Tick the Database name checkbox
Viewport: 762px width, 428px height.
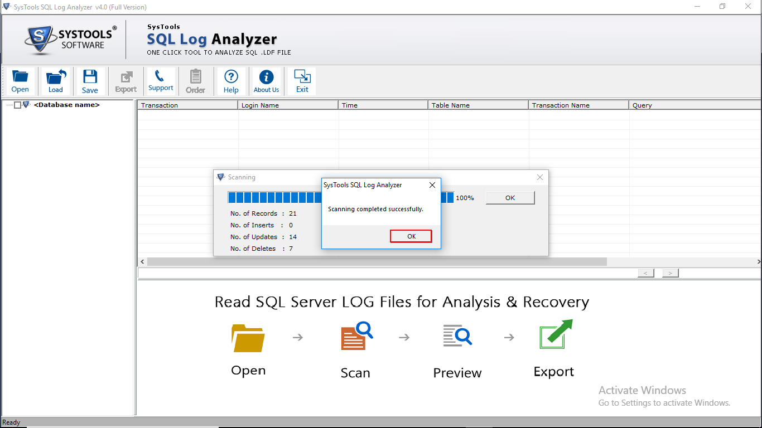click(17, 105)
